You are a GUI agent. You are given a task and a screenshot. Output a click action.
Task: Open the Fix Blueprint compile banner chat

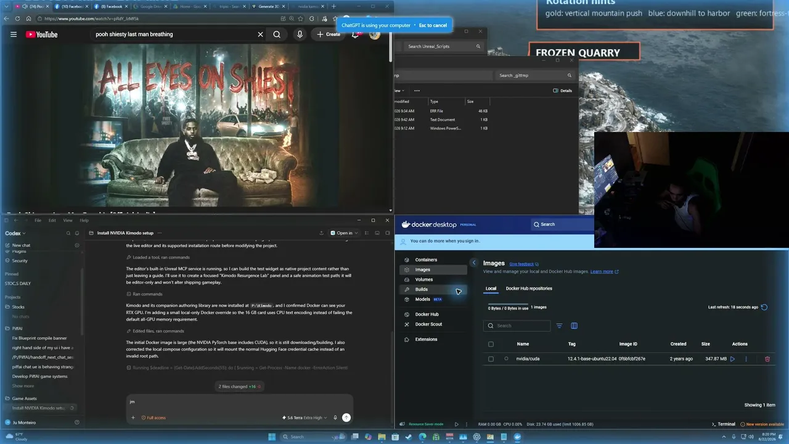(39, 338)
